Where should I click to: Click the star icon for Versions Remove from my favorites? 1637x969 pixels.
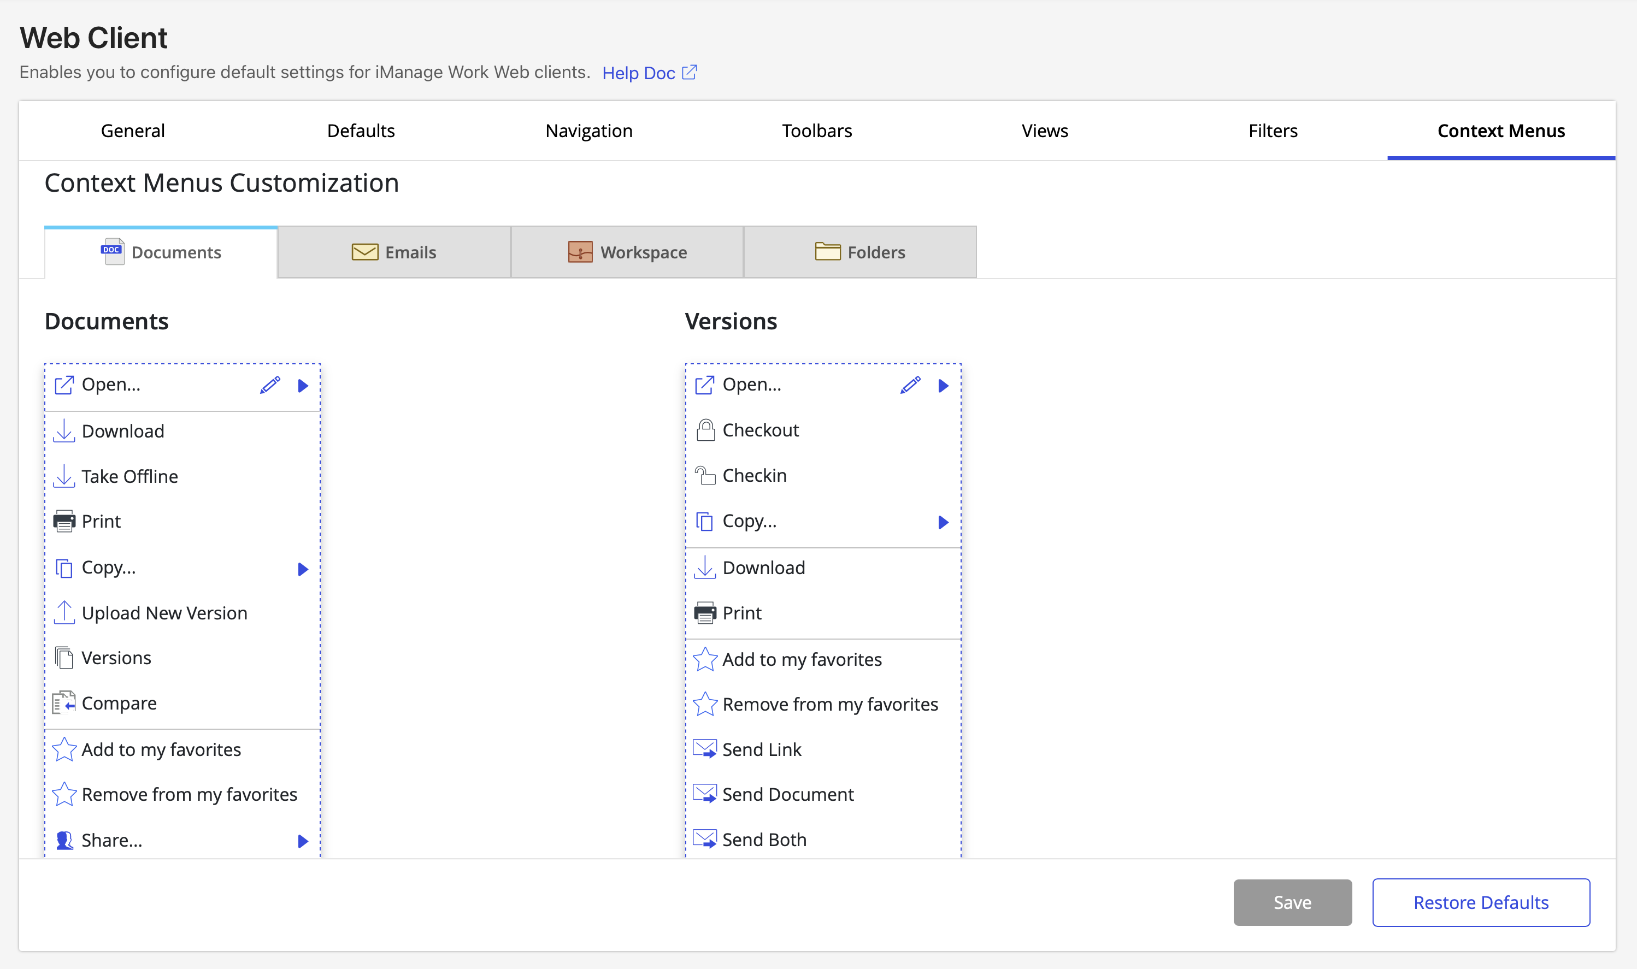point(705,704)
